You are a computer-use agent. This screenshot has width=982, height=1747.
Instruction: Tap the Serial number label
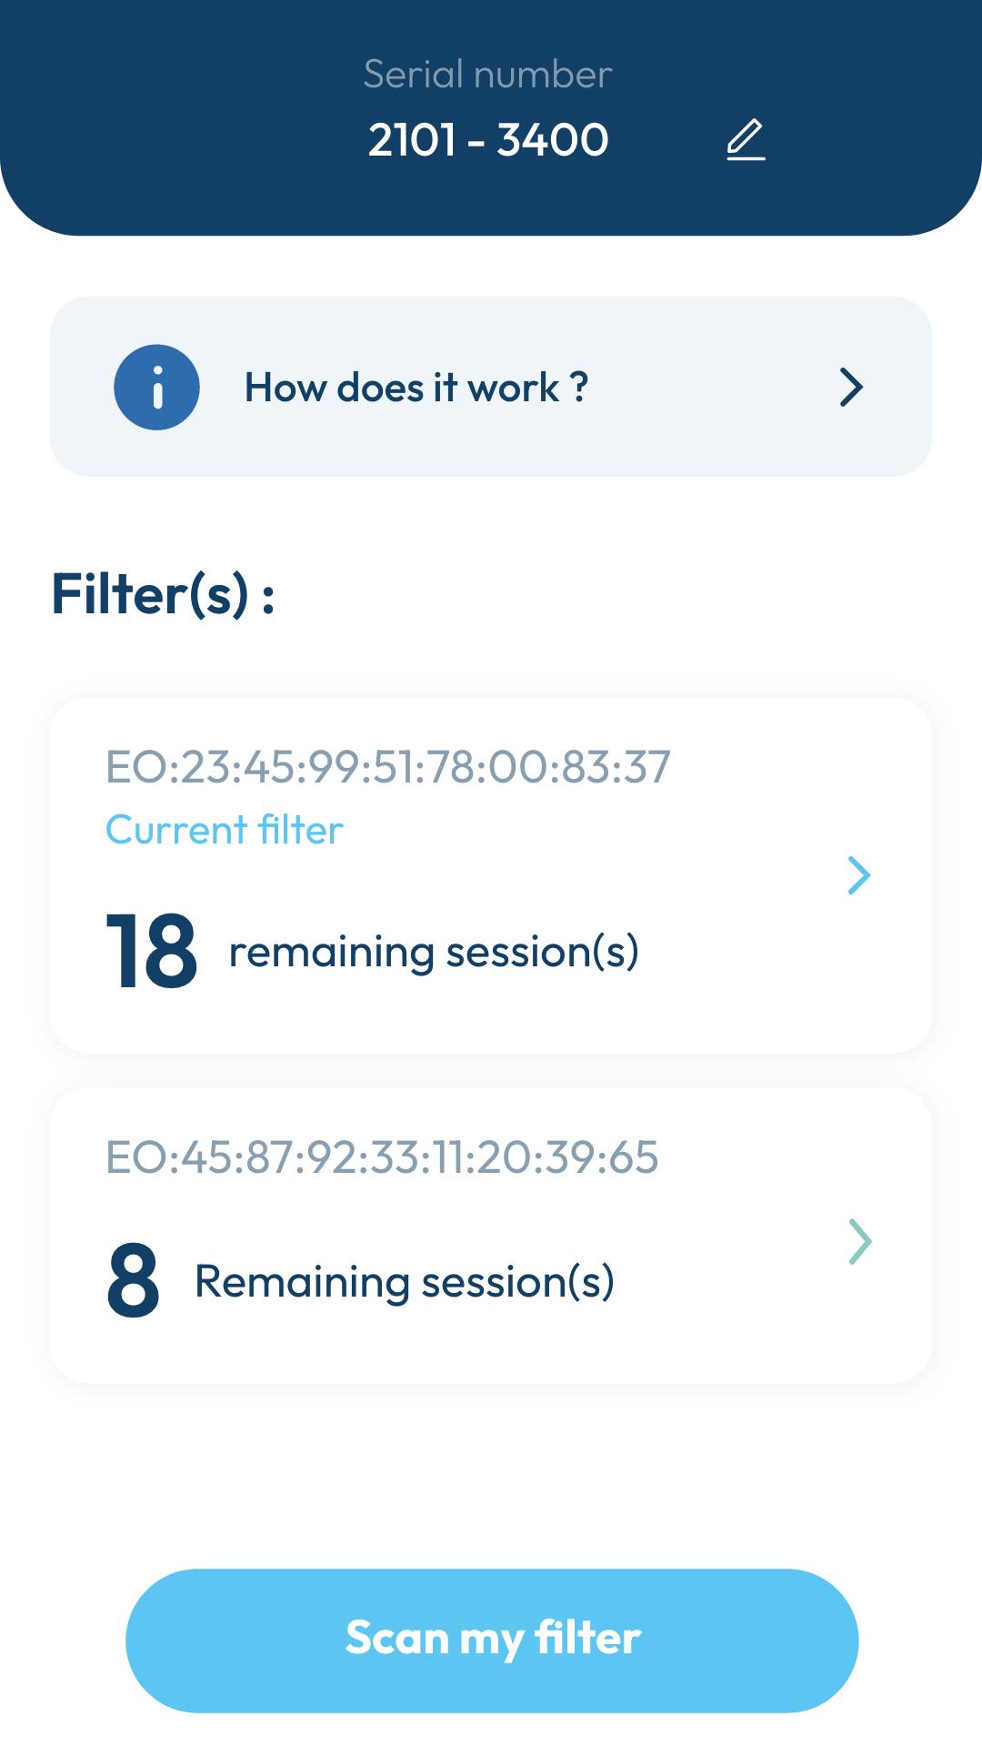click(x=488, y=75)
